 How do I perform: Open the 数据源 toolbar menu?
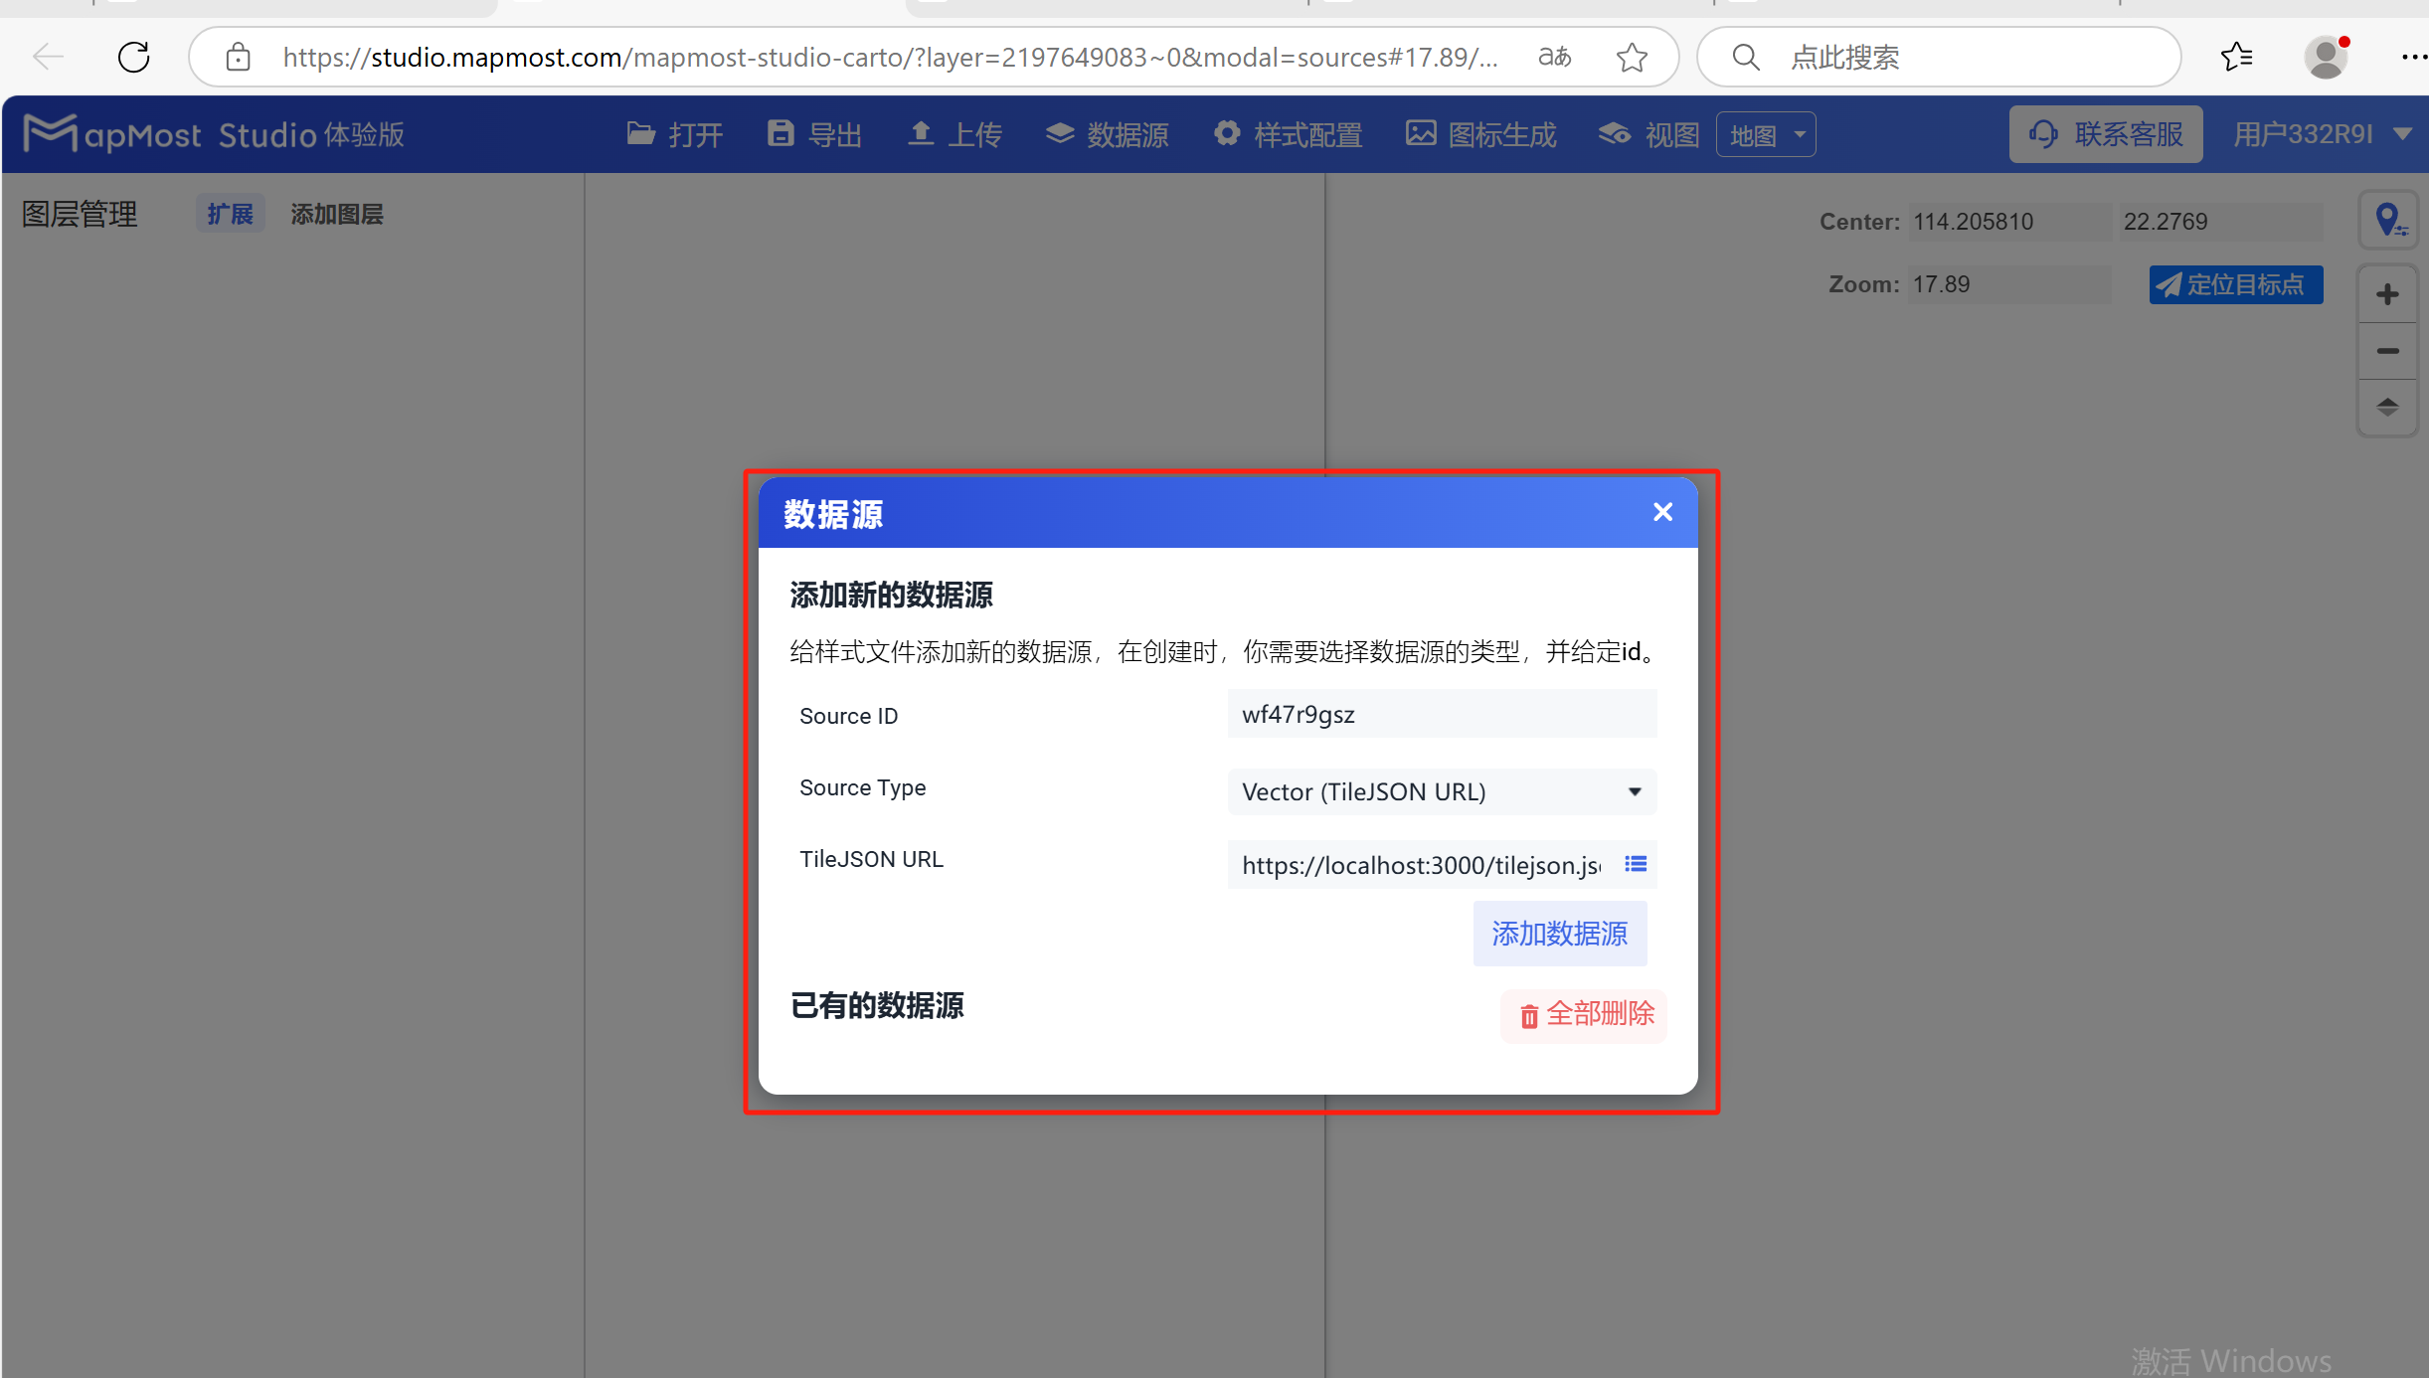pos(1107,134)
